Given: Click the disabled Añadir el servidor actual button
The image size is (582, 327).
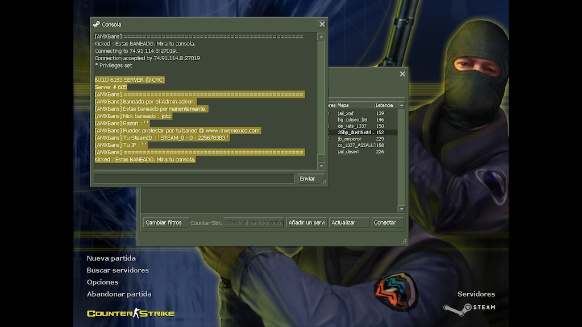Looking at the screenshot, I should pos(254,222).
